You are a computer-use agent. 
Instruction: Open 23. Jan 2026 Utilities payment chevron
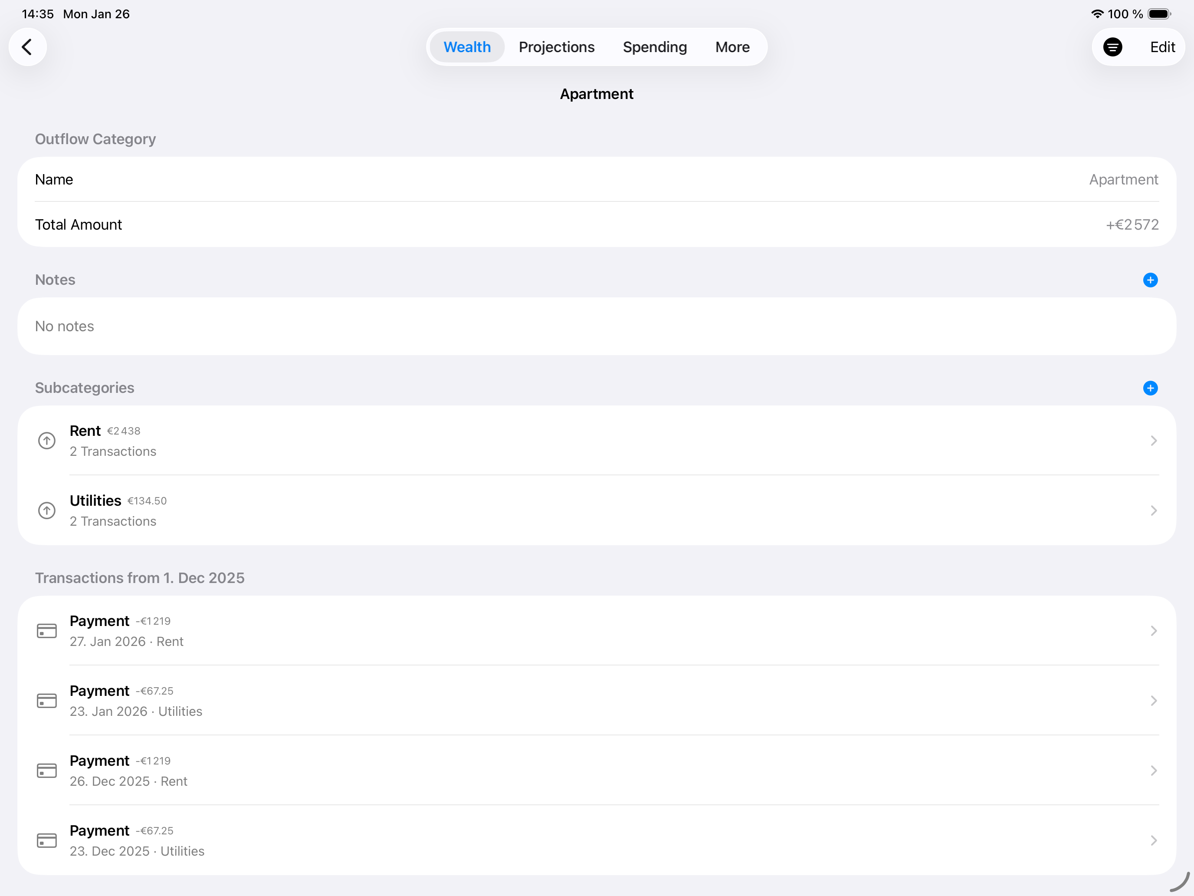pos(1154,701)
